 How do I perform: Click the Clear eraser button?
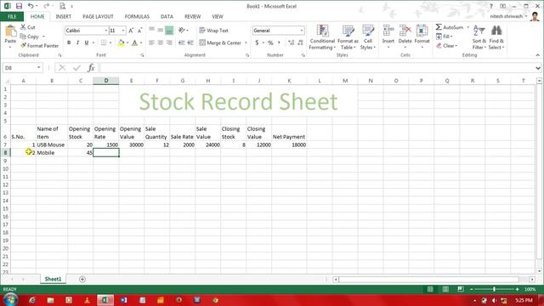click(x=447, y=46)
